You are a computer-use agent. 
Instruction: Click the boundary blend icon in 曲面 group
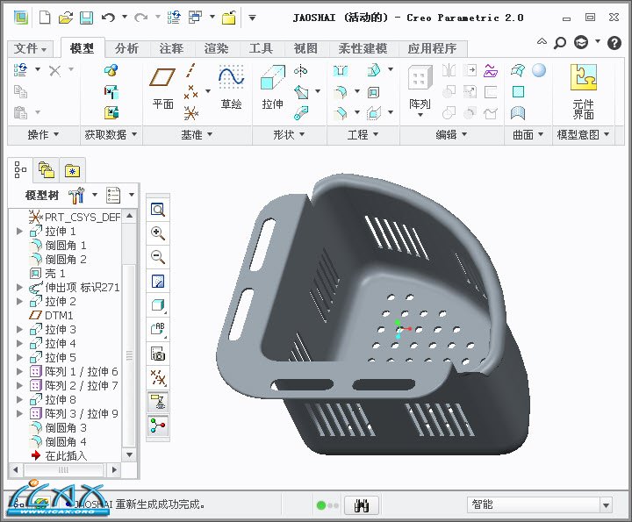(518, 70)
